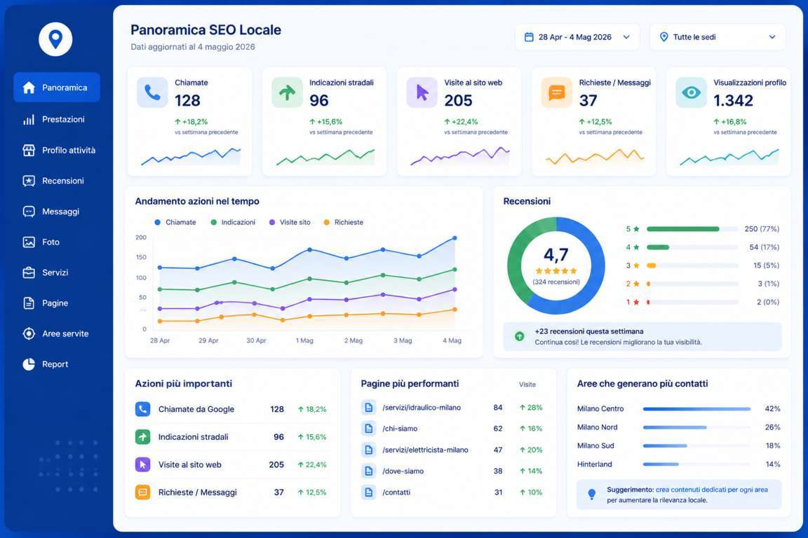Toggle the Richieste series in chart legend
808x538 pixels.
point(343,222)
